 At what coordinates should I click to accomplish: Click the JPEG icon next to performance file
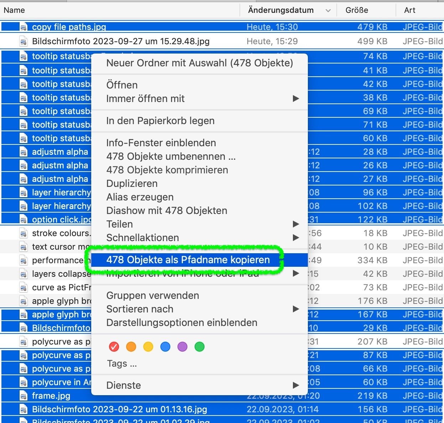pos(24,260)
